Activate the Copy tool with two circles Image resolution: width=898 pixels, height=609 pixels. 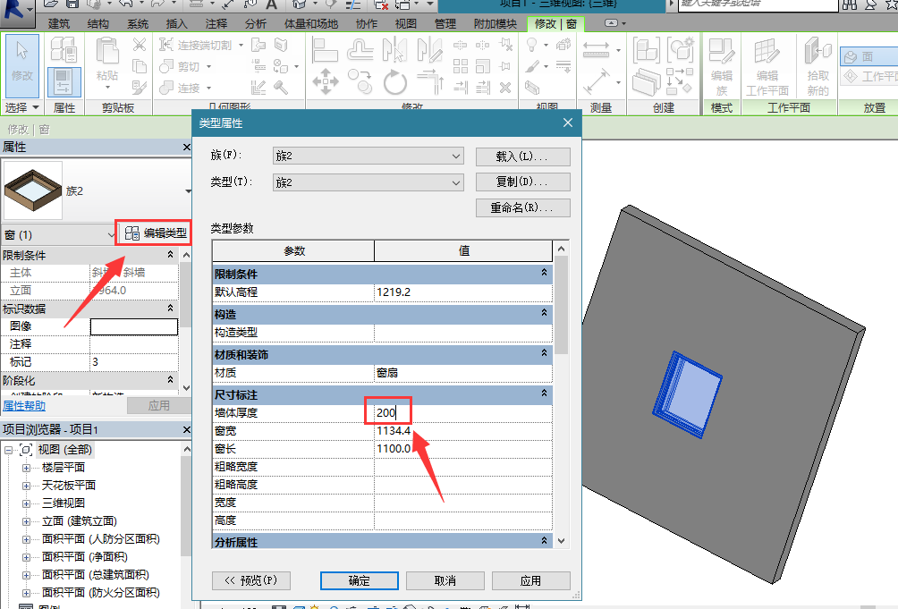[360, 81]
